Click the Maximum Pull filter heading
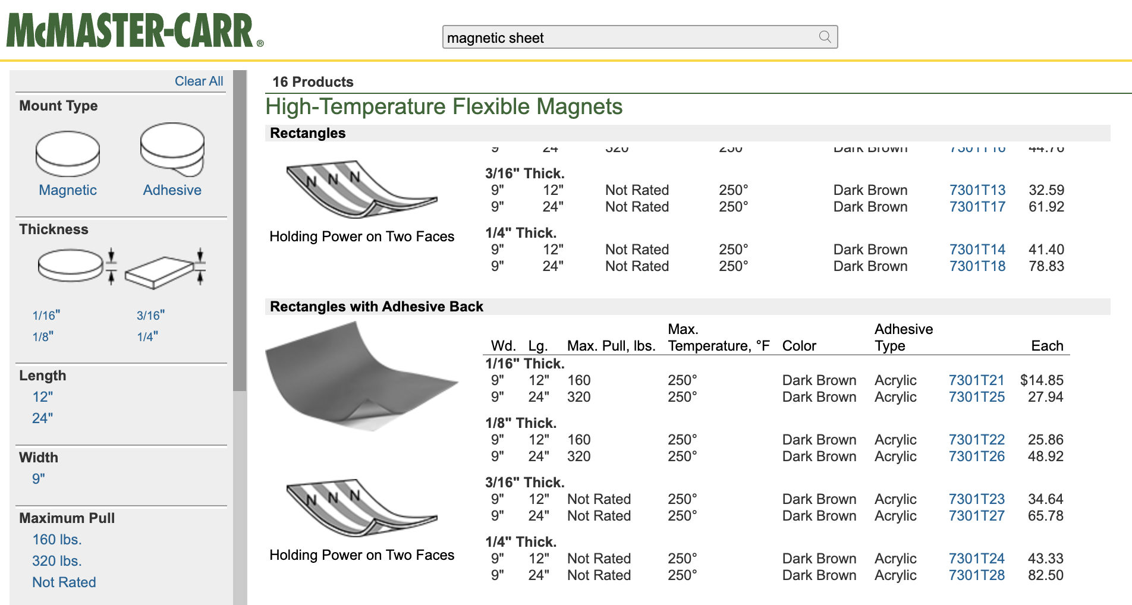The width and height of the screenshot is (1132, 605). (67, 518)
